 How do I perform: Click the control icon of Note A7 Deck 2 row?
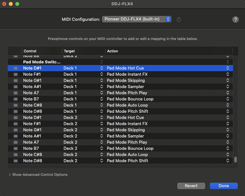tap(16, 142)
